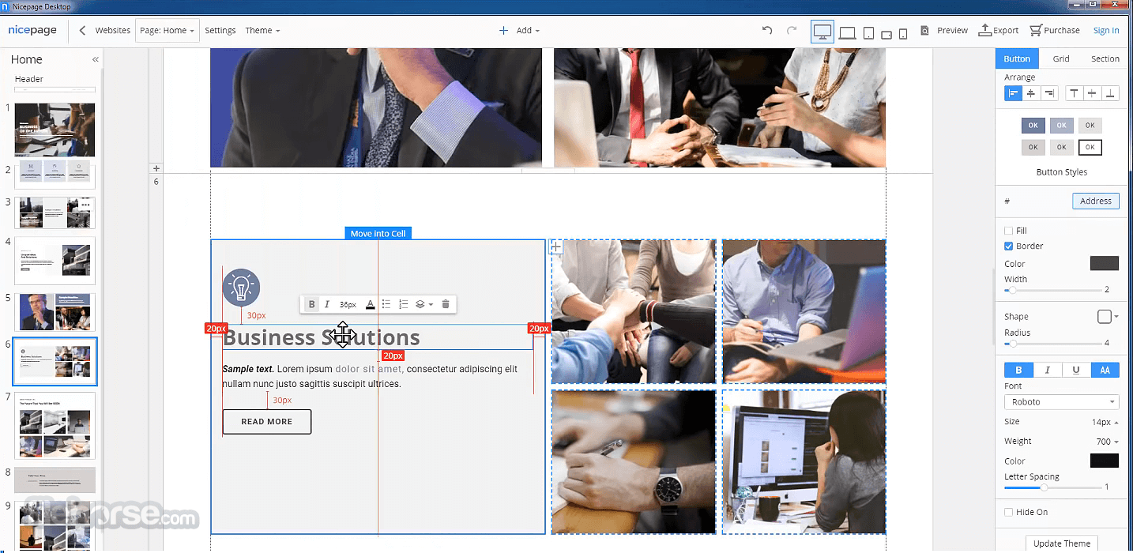The image size is (1133, 553).
Task: Switch to laptop view mode
Action: [x=847, y=32]
